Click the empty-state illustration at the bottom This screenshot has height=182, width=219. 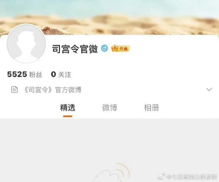(111, 173)
